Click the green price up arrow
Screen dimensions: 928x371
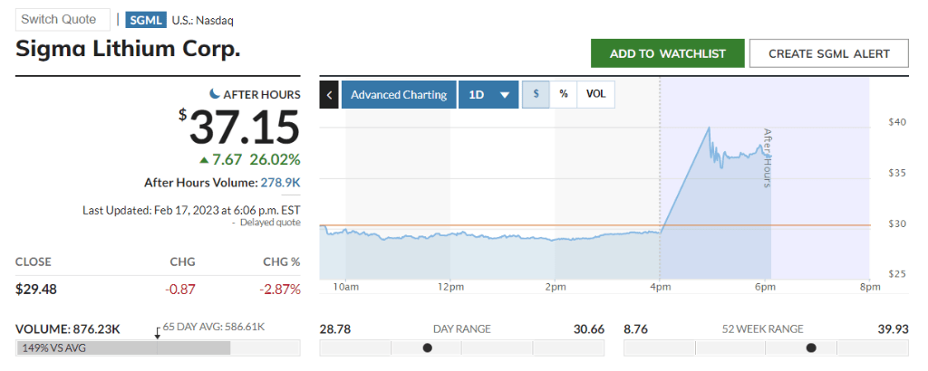tap(205, 160)
